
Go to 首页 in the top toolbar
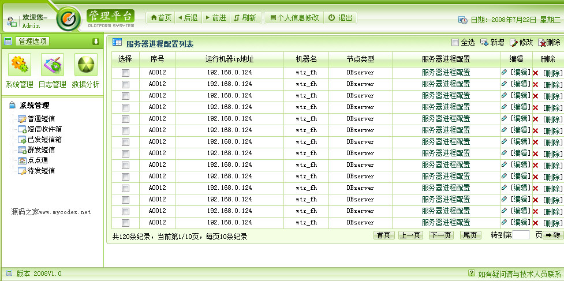(x=161, y=18)
